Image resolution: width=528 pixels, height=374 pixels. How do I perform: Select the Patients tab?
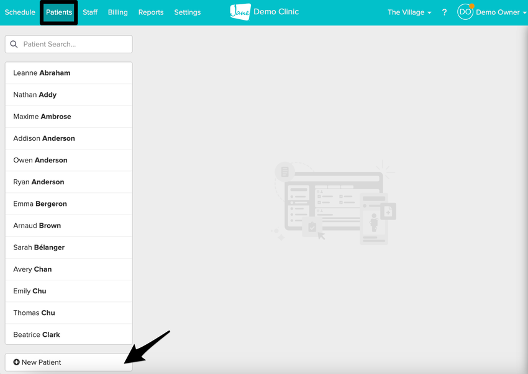[59, 12]
